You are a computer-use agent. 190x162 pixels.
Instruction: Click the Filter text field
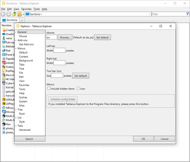[x=169, y=14]
